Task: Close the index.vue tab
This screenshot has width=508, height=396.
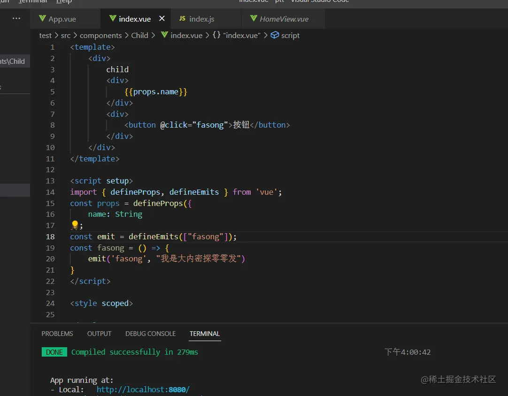Action: pos(162,18)
